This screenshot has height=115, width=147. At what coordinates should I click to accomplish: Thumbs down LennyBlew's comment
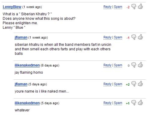point(134,7)
